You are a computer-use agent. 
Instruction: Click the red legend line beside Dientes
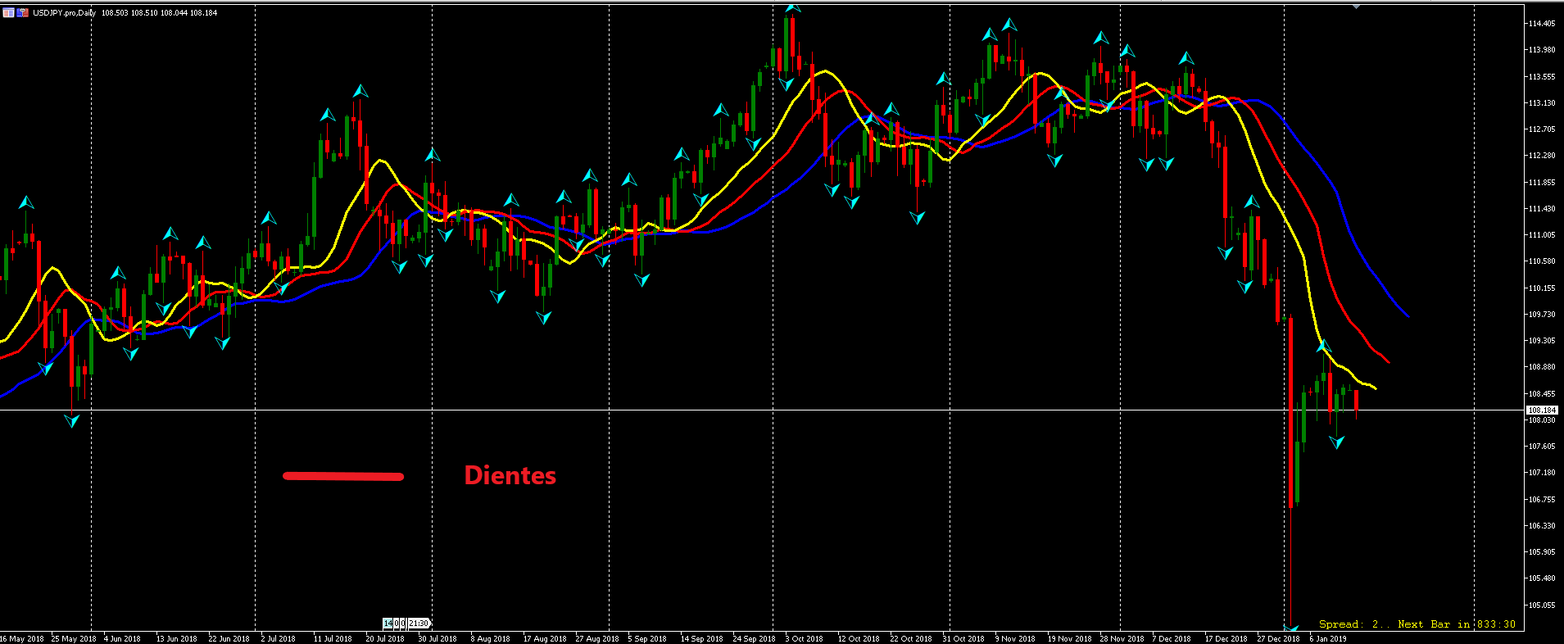tap(342, 476)
